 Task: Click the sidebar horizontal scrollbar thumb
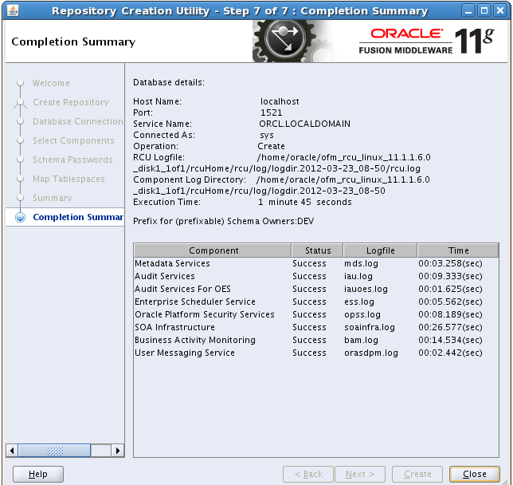54,450
